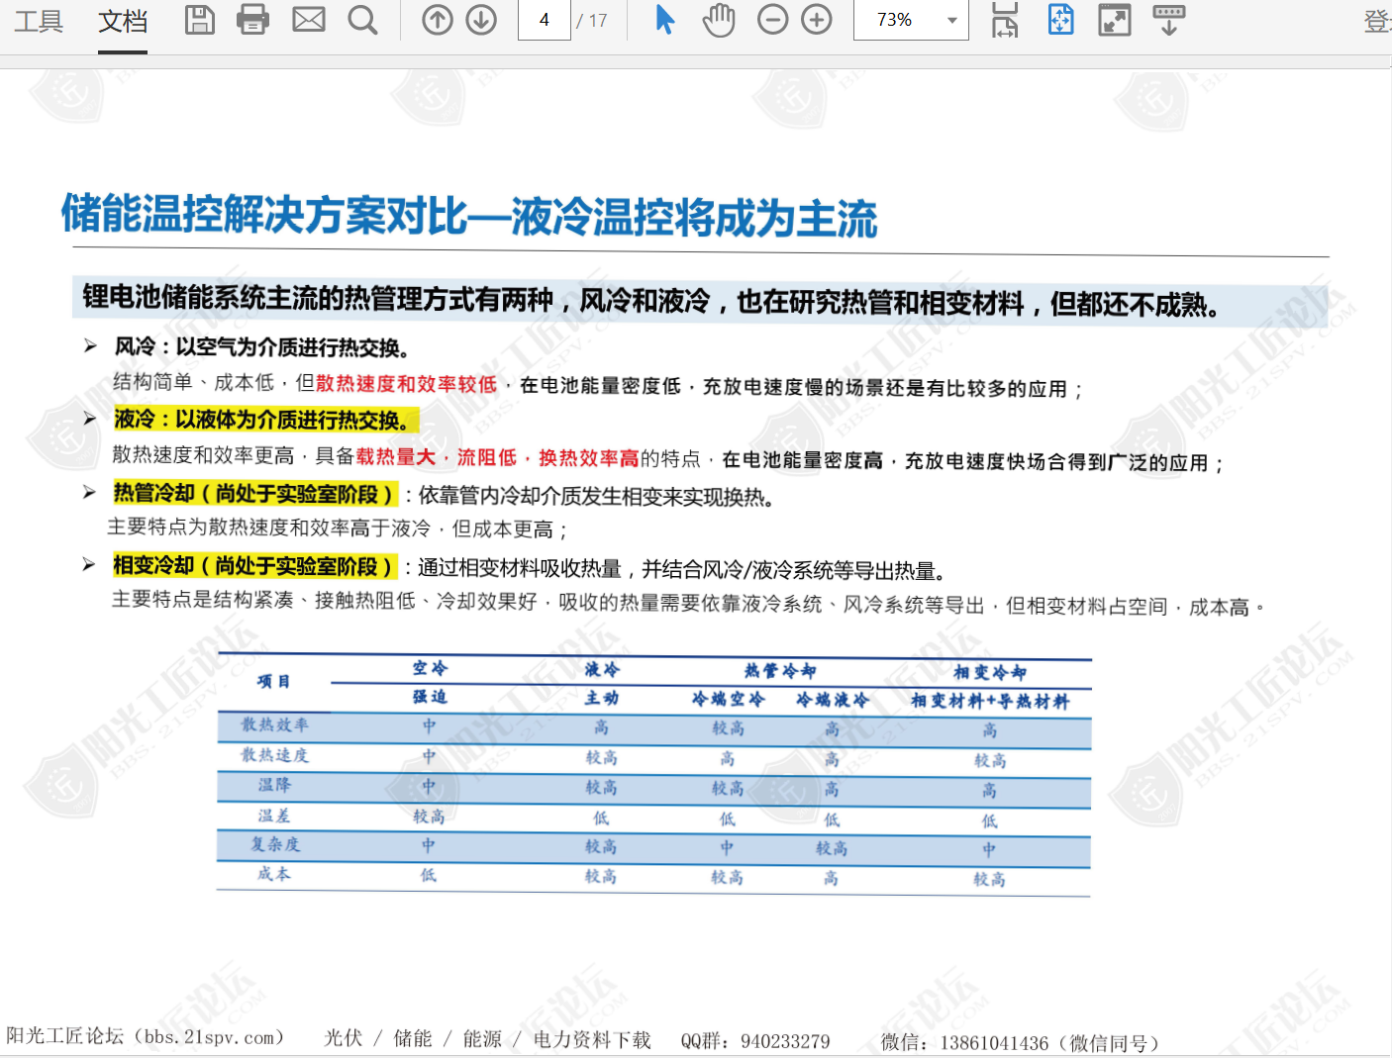
Task: Choose the selection arrow cursor tool
Action: pos(665,20)
